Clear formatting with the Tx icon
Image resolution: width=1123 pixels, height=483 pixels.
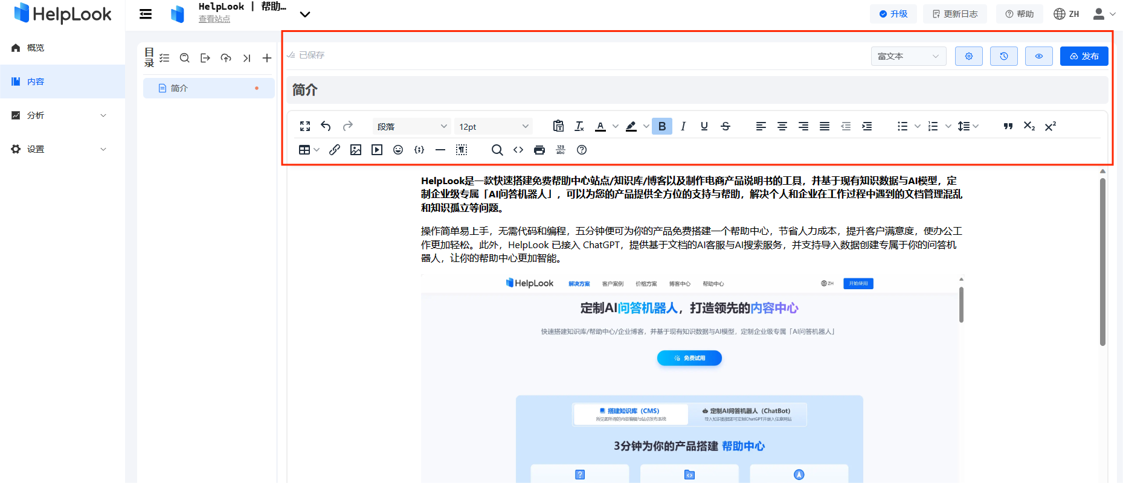(579, 126)
